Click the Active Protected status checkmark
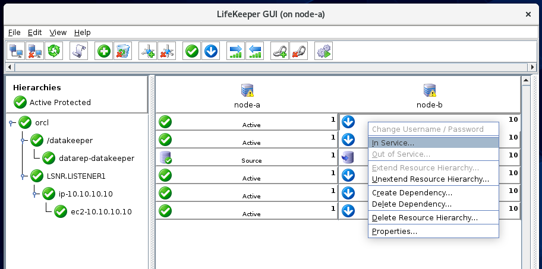Screen dimensions: 542x269 click(x=20, y=102)
